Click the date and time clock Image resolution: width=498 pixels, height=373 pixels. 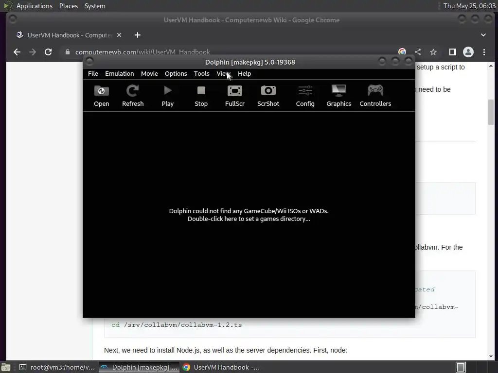[469, 6]
